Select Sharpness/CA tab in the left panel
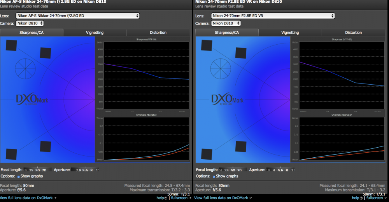Image resolution: width=389 pixels, height=202 pixels. point(32,33)
